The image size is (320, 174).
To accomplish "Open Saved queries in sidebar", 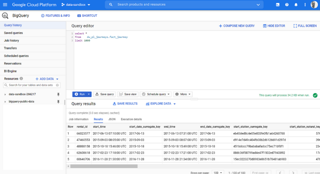I will pos(33,33).
